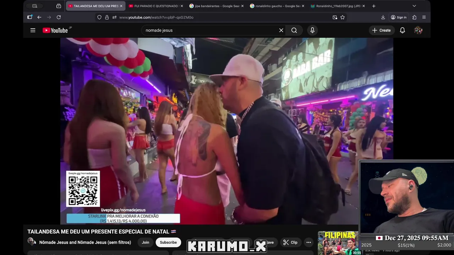Open the browser application menu
This screenshot has width=454, height=255.
pos(424,17)
